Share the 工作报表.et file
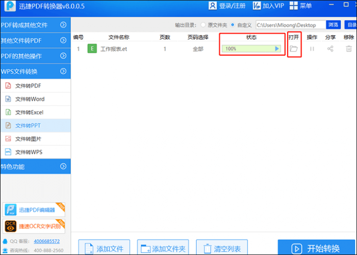The width and height of the screenshot is (357, 255). [x=330, y=49]
